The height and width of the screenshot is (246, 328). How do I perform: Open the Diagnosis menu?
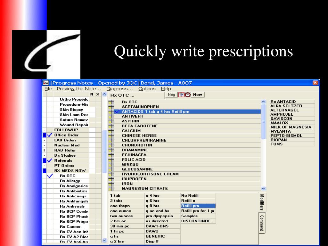tap(120, 89)
